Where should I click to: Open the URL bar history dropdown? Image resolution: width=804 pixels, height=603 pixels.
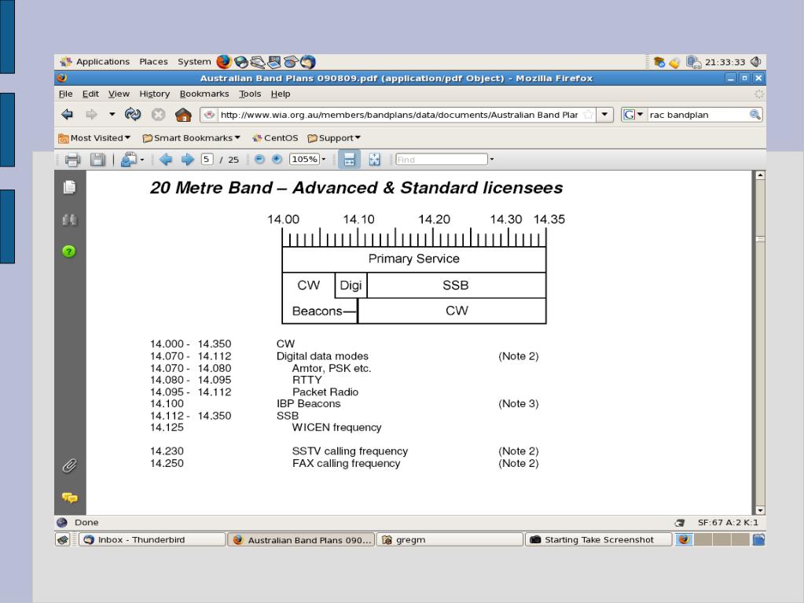coord(604,115)
